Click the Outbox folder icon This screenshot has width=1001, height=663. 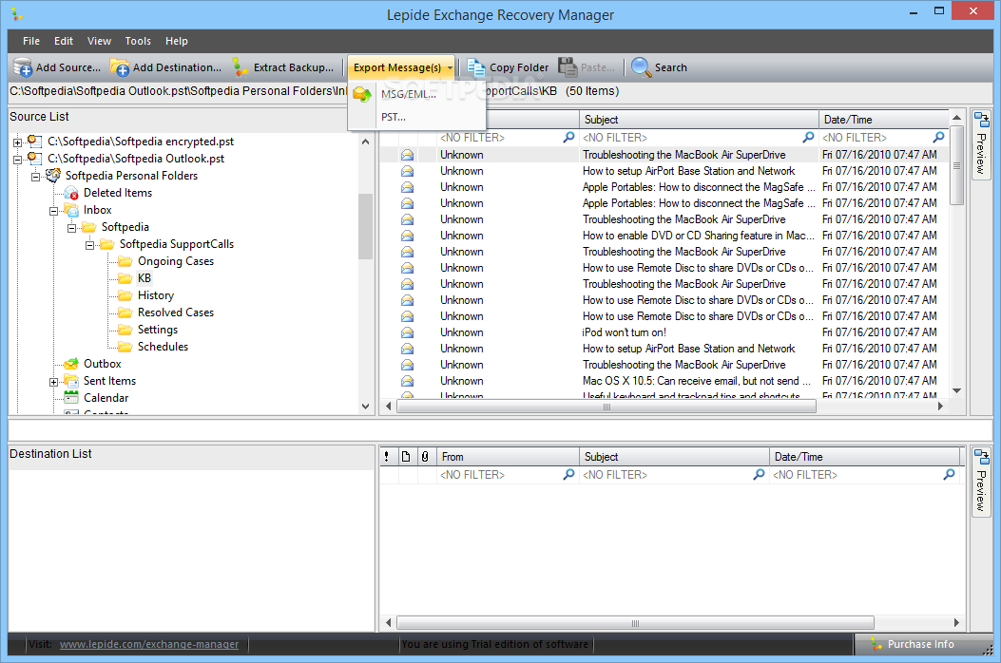tap(71, 364)
